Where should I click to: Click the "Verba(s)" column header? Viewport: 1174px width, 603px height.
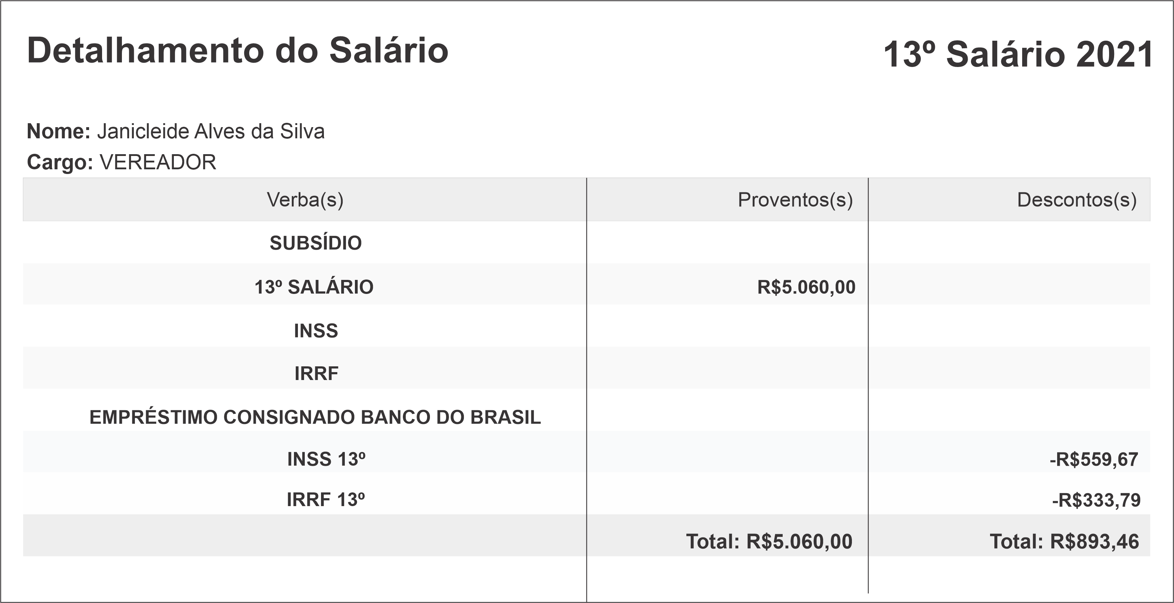pyautogui.click(x=305, y=200)
